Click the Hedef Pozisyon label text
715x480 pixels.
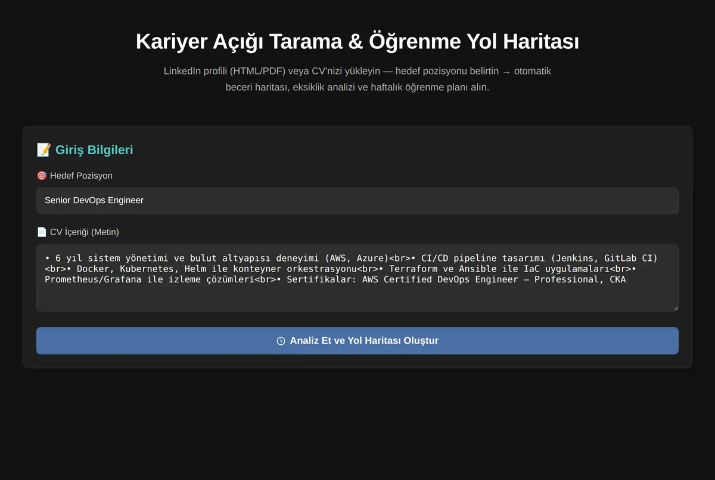tap(81, 176)
